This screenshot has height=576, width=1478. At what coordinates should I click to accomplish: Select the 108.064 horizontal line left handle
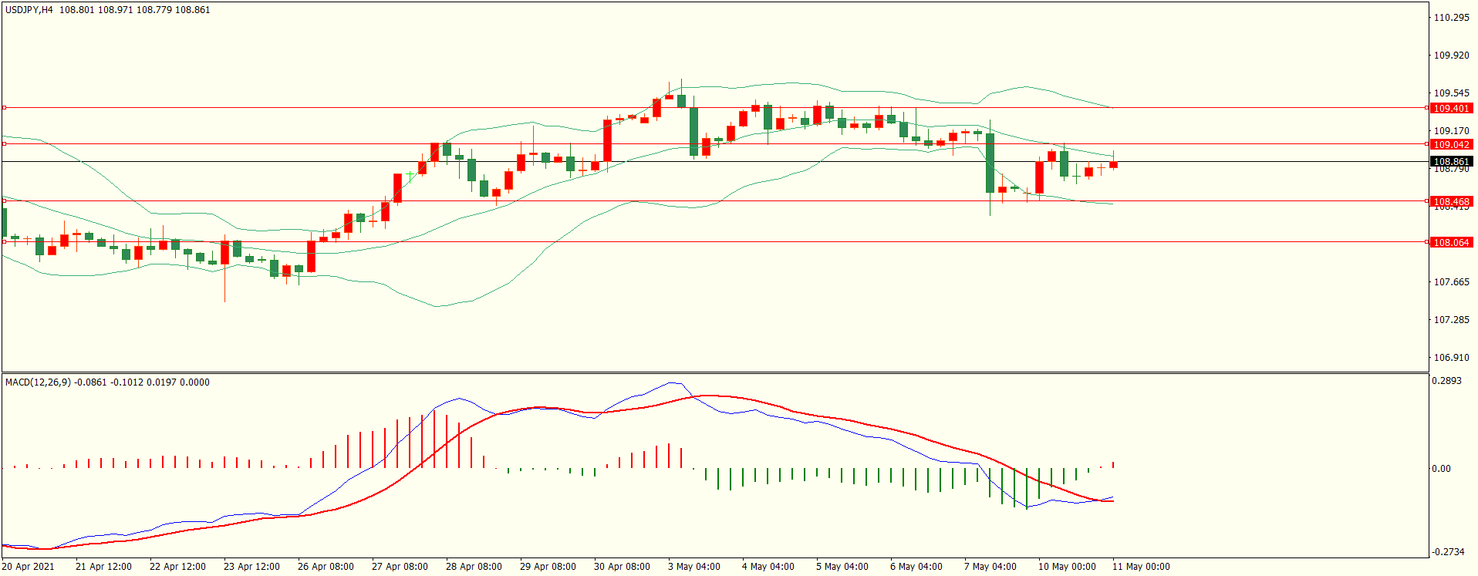click(x=4, y=242)
